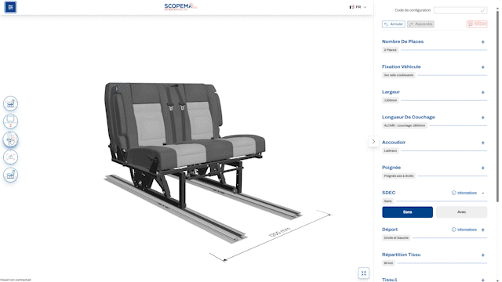Click the front-view icon in the left toolbar
The image size is (502, 282).
tap(10, 121)
